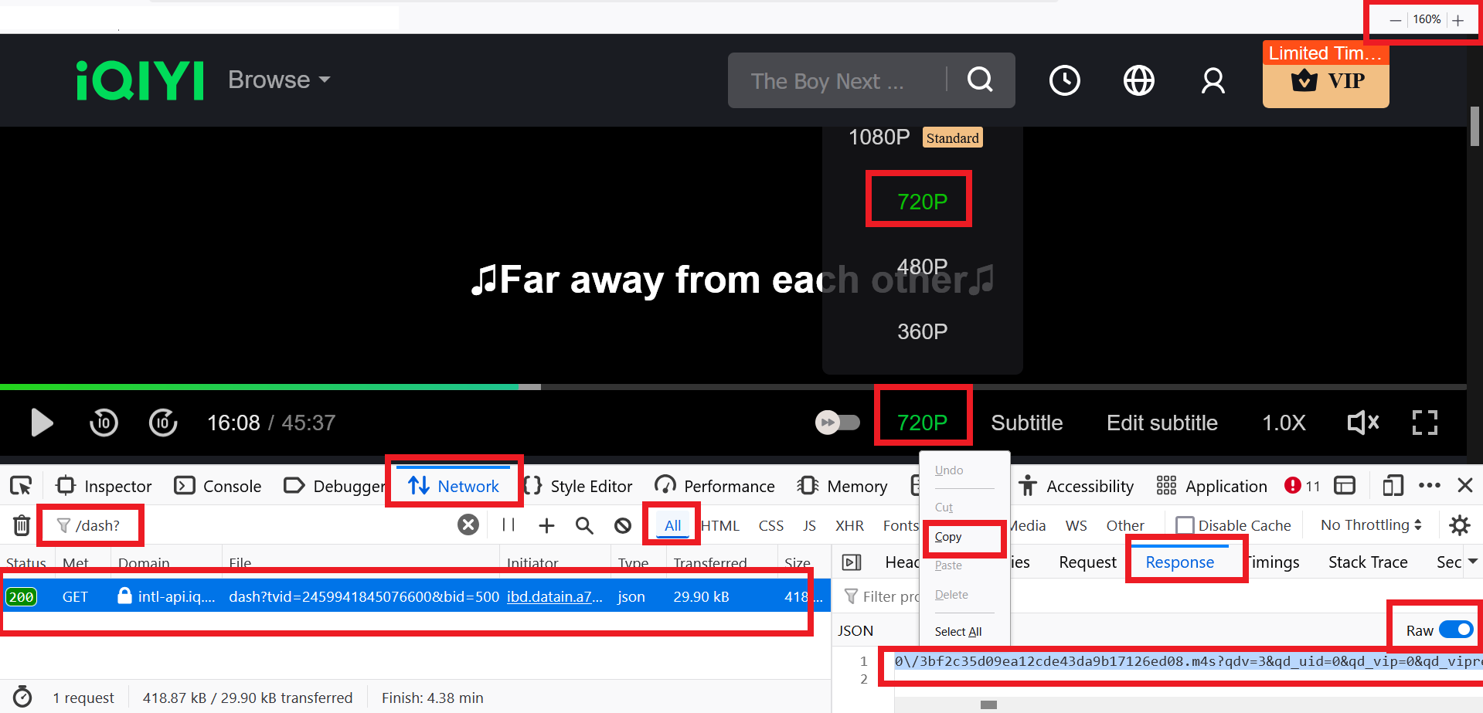Screen dimensions: 1483x713
Task: Open playback speed 1.0X menu
Action: [x=1284, y=423]
